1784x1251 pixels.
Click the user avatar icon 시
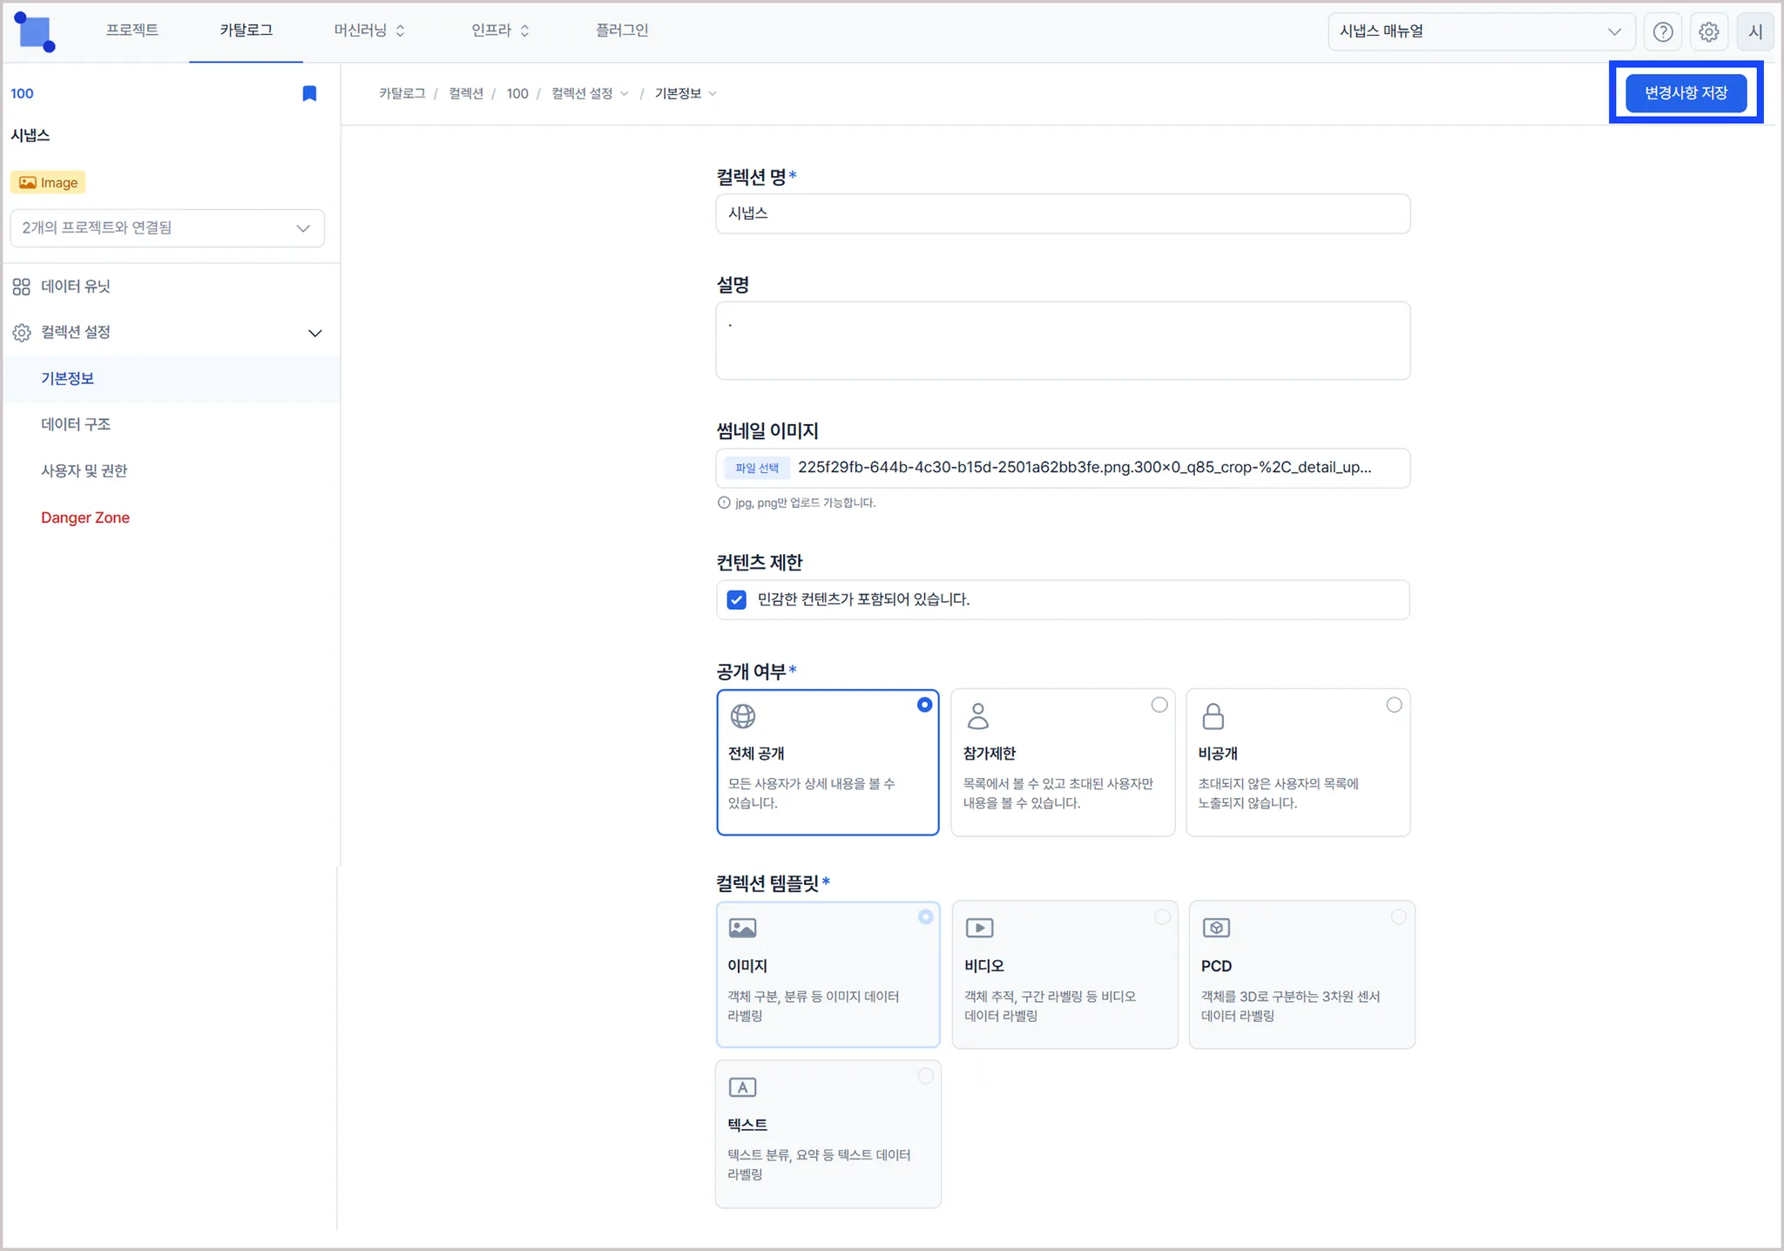(1755, 32)
